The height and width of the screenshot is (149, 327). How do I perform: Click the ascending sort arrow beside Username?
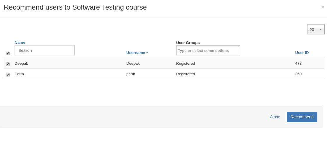pyautogui.click(x=147, y=53)
